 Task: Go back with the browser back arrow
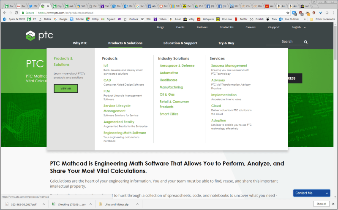tap(5, 13)
